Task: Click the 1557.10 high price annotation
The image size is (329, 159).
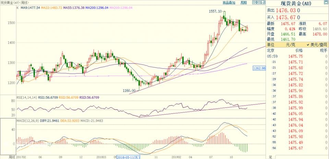Action: [x=215, y=11]
